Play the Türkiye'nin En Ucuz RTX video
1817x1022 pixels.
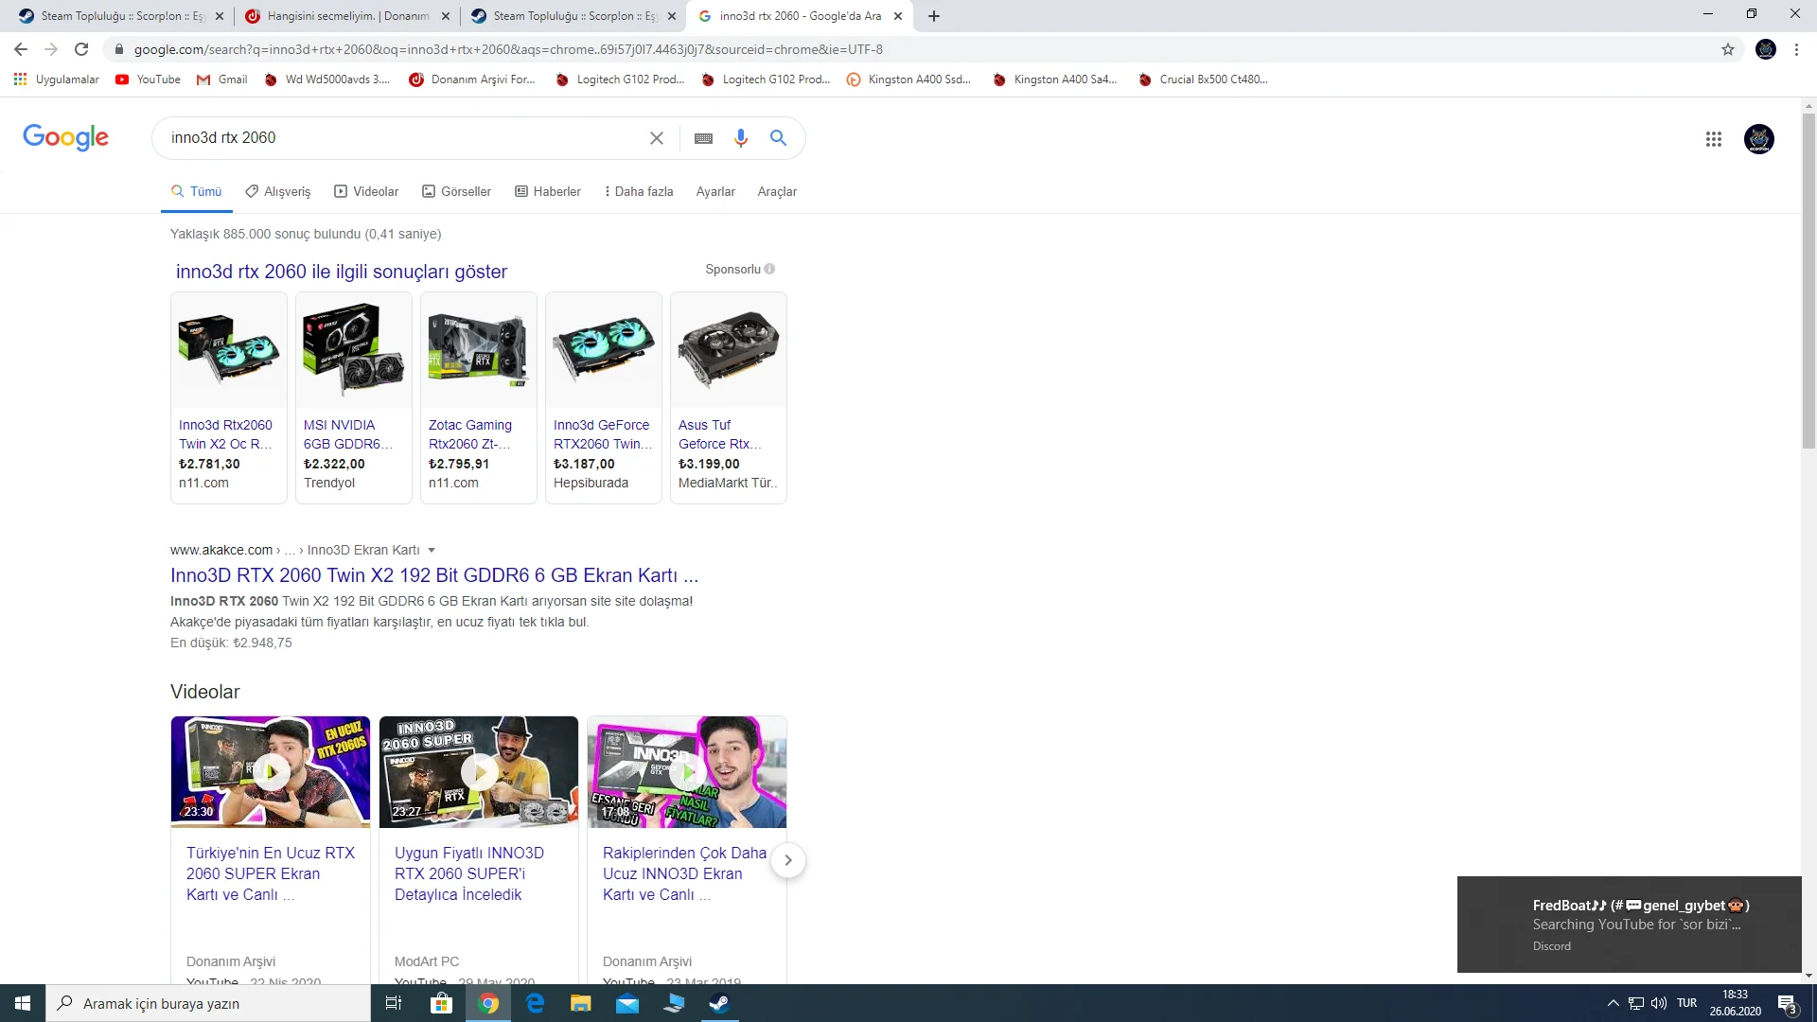[271, 772]
